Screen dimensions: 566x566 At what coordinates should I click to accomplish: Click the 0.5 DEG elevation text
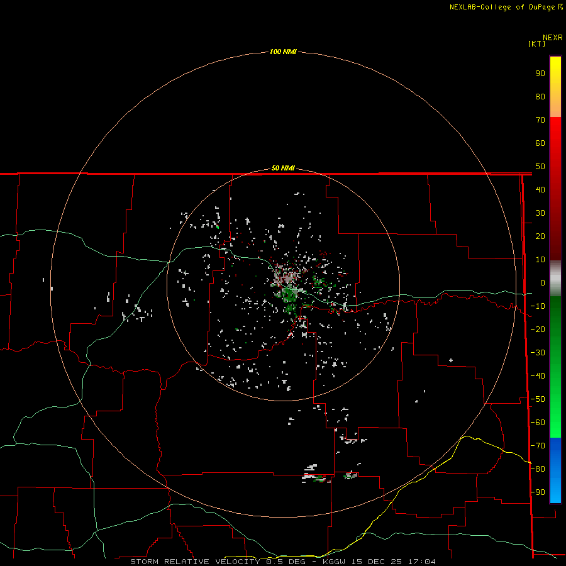point(286,562)
